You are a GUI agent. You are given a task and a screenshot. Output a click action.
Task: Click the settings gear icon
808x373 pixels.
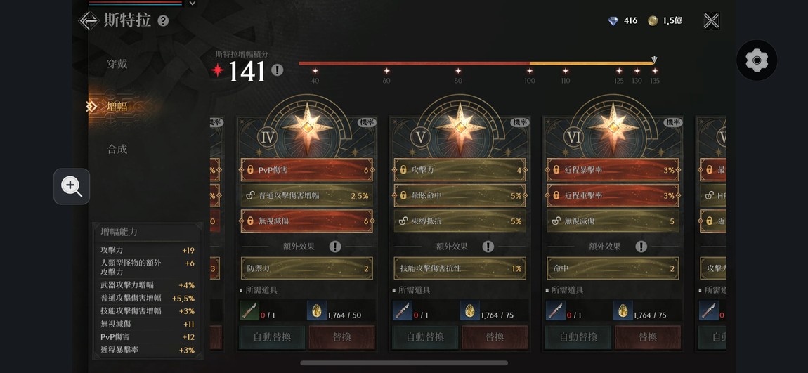(757, 60)
